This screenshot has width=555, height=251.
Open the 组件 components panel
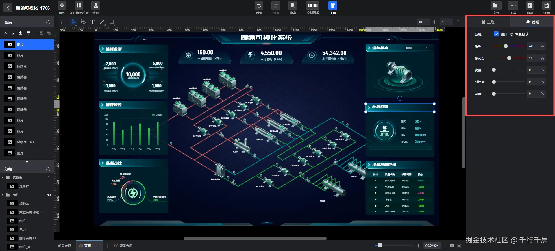tap(62, 8)
